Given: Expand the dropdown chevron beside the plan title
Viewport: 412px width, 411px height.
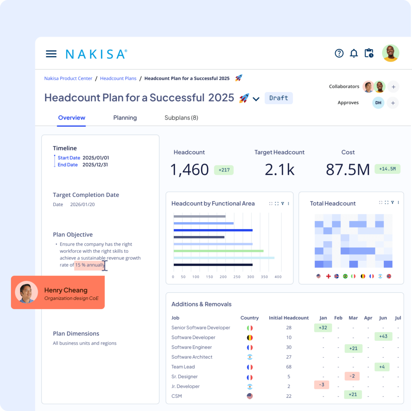Looking at the screenshot, I should click(256, 99).
